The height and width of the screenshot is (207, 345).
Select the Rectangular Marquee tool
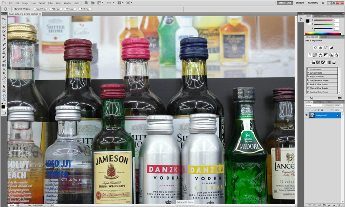pos(4,23)
